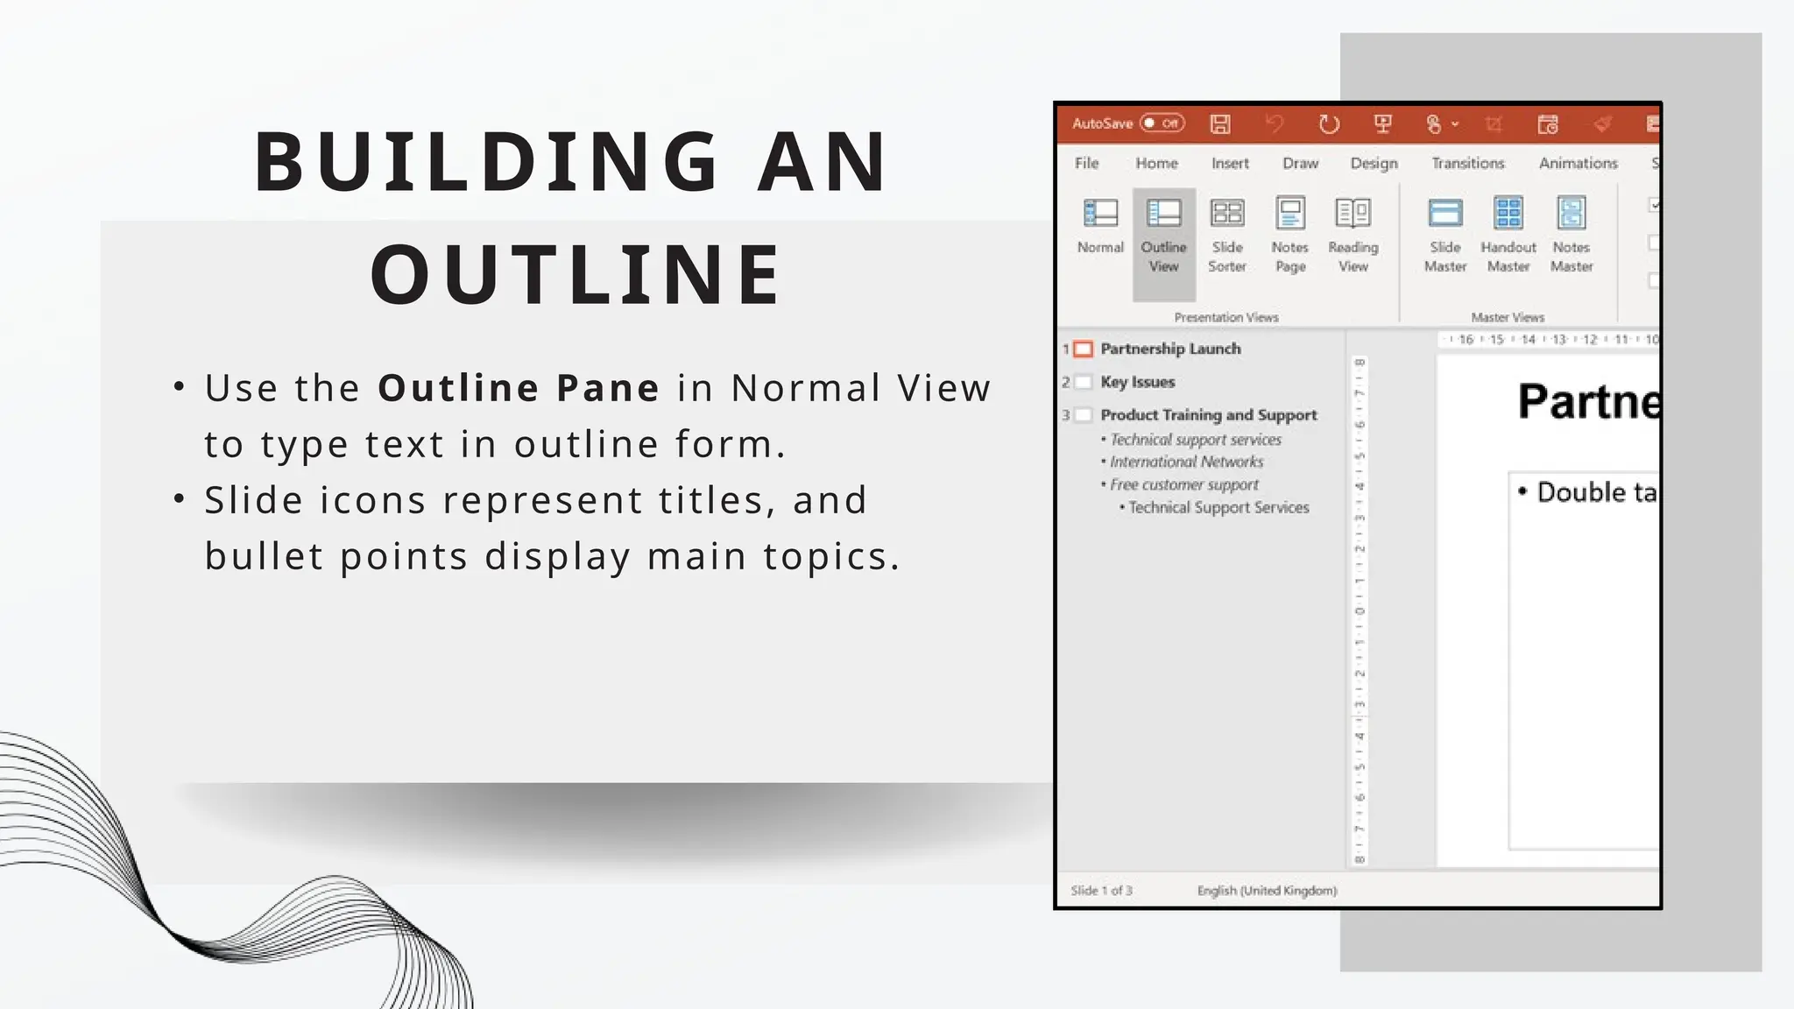Click indented Technical Support Services sub-bullet
Screen dimensions: 1794x1009
click(1218, 507)
